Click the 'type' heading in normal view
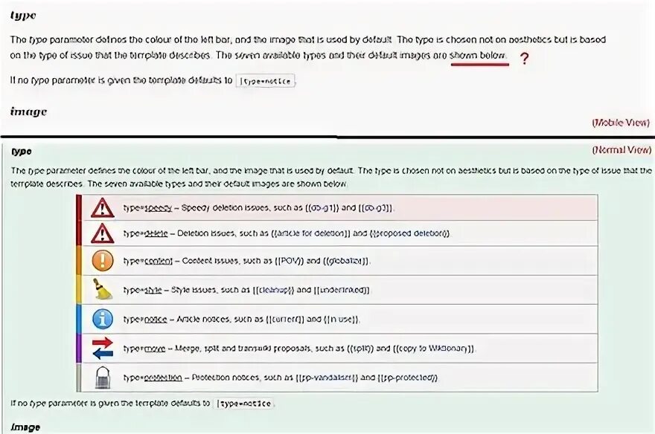Screen dimensions: 655x434 pyautogui.click(x=22, y=152)
